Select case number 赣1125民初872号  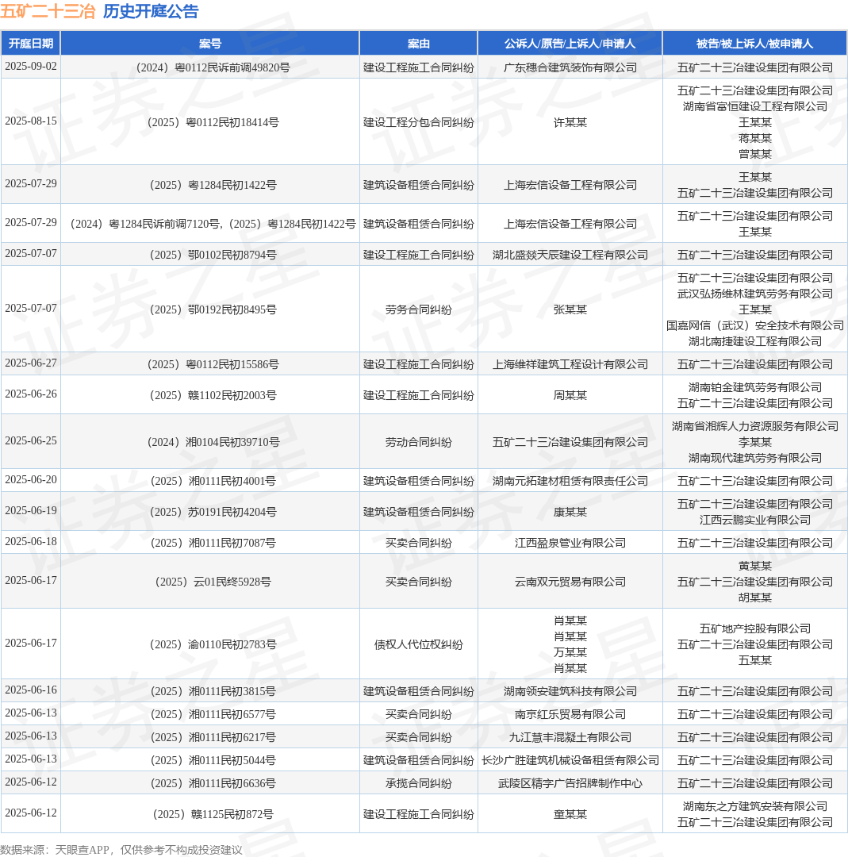(213, 815)
